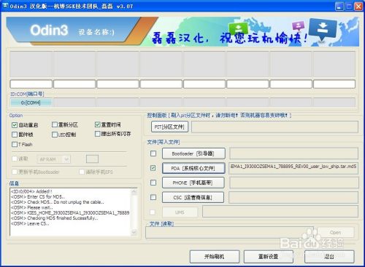
Task: Click the Bootloader [引导器] button
Action: coord(193,154)
